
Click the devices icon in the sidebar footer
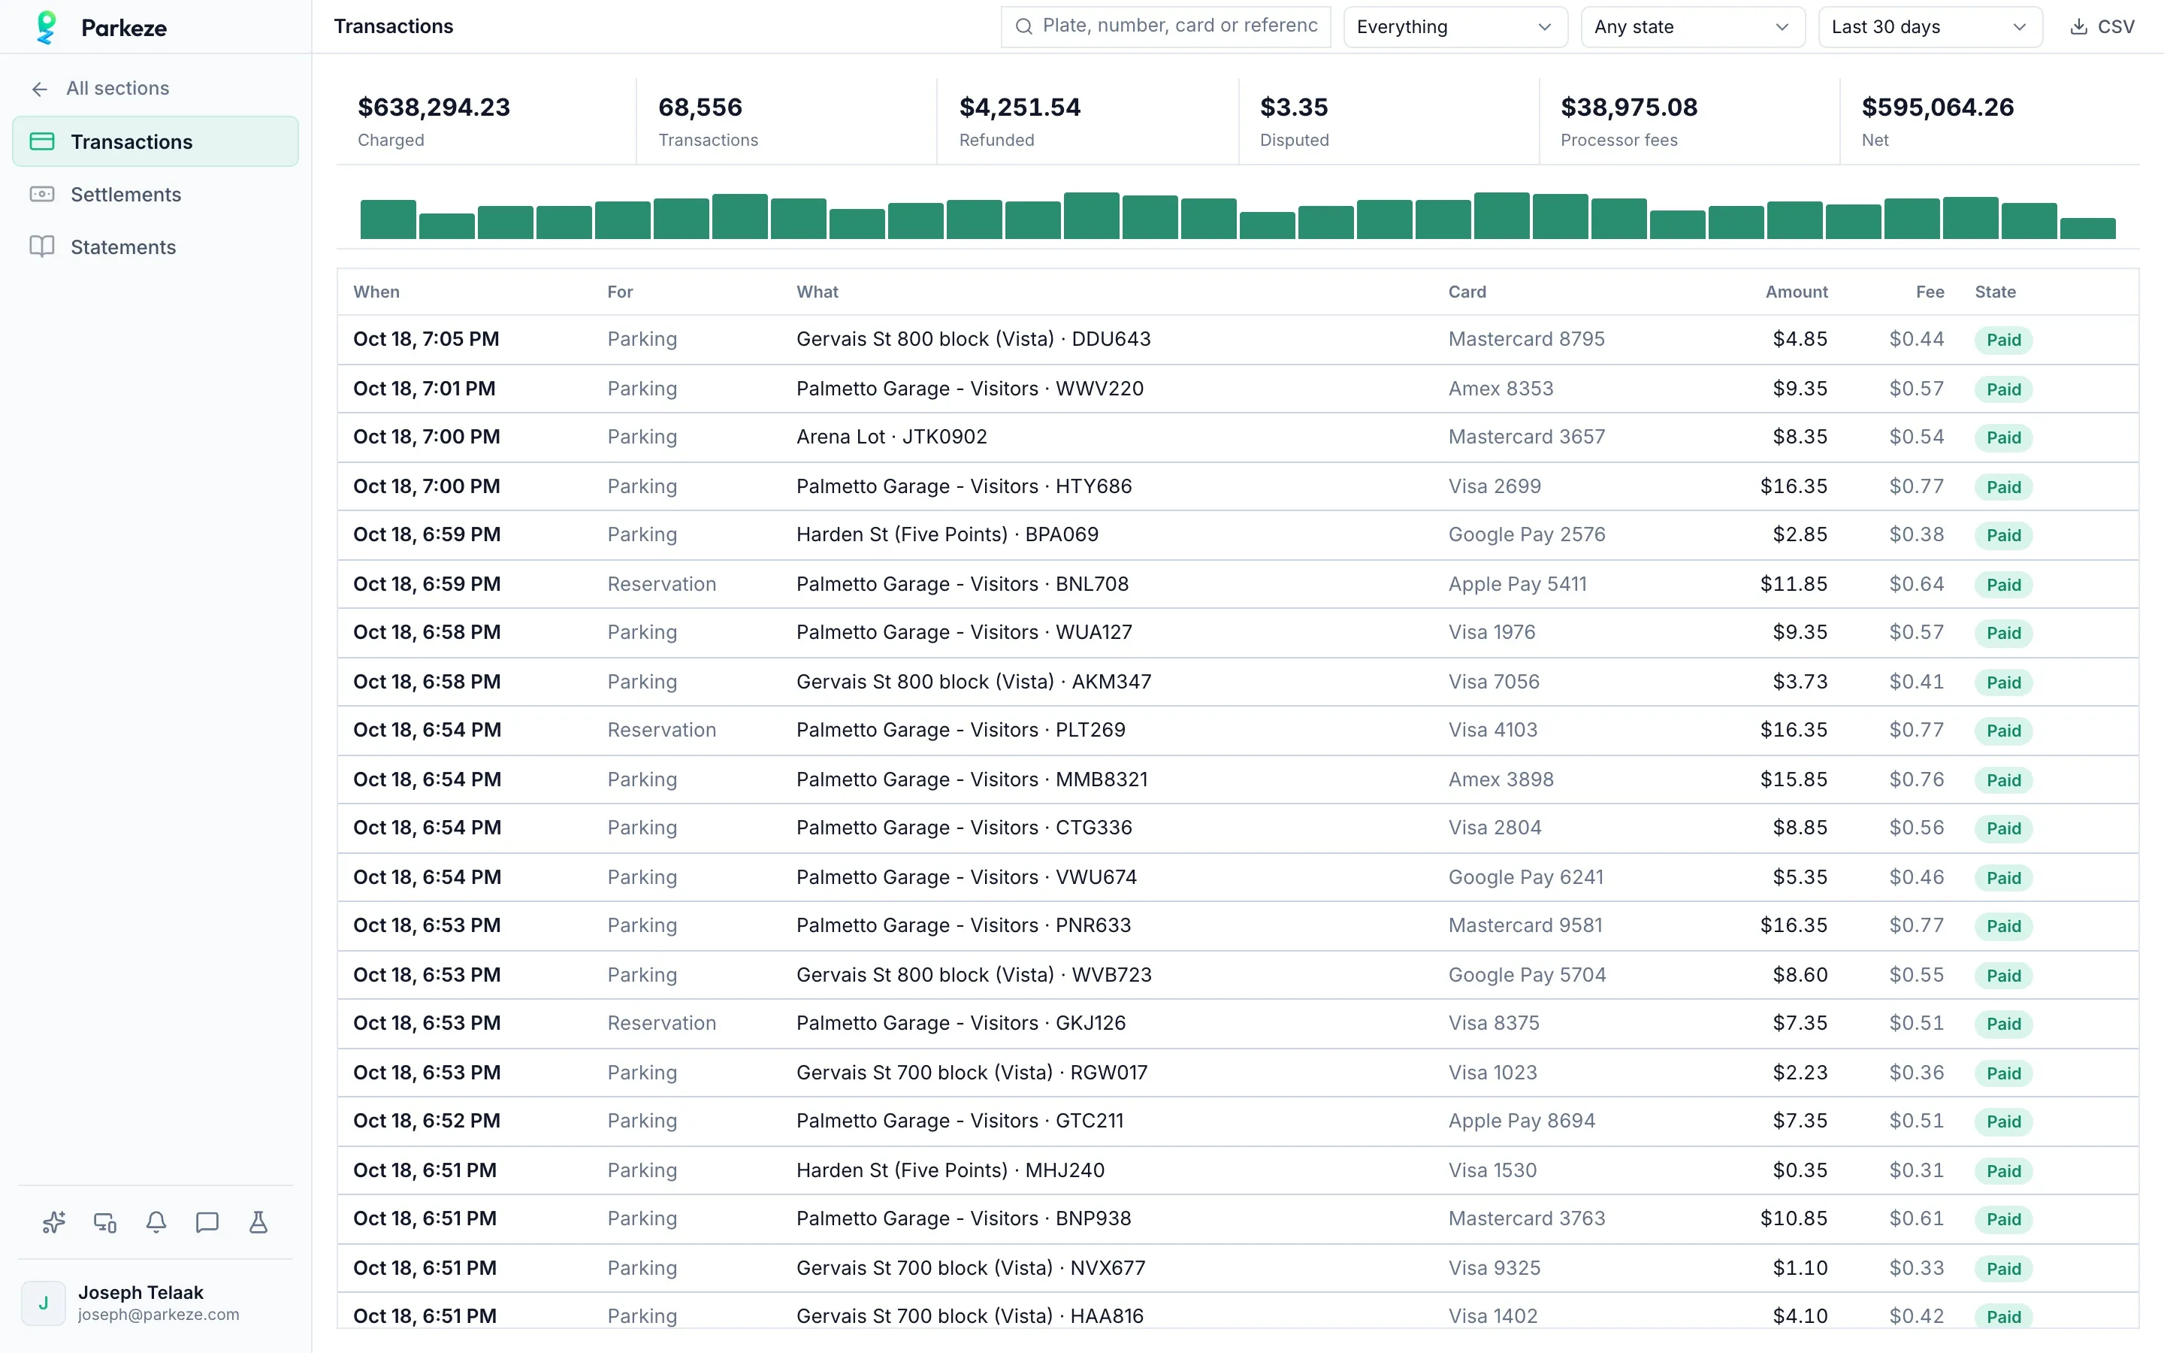click(x=104, y=1221)
